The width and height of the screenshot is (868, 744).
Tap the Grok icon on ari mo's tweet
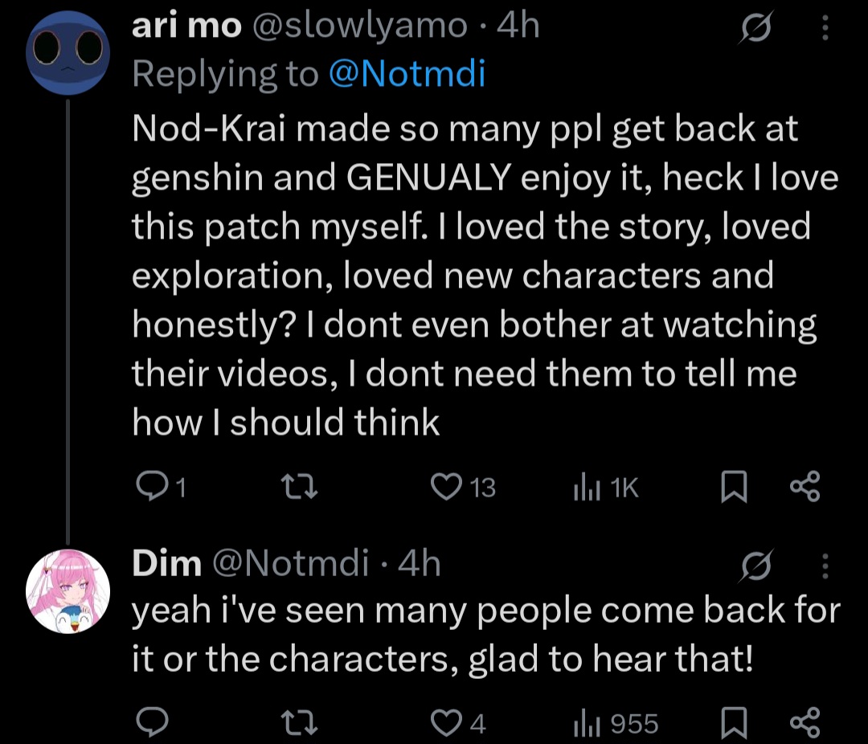pos(755,27)
